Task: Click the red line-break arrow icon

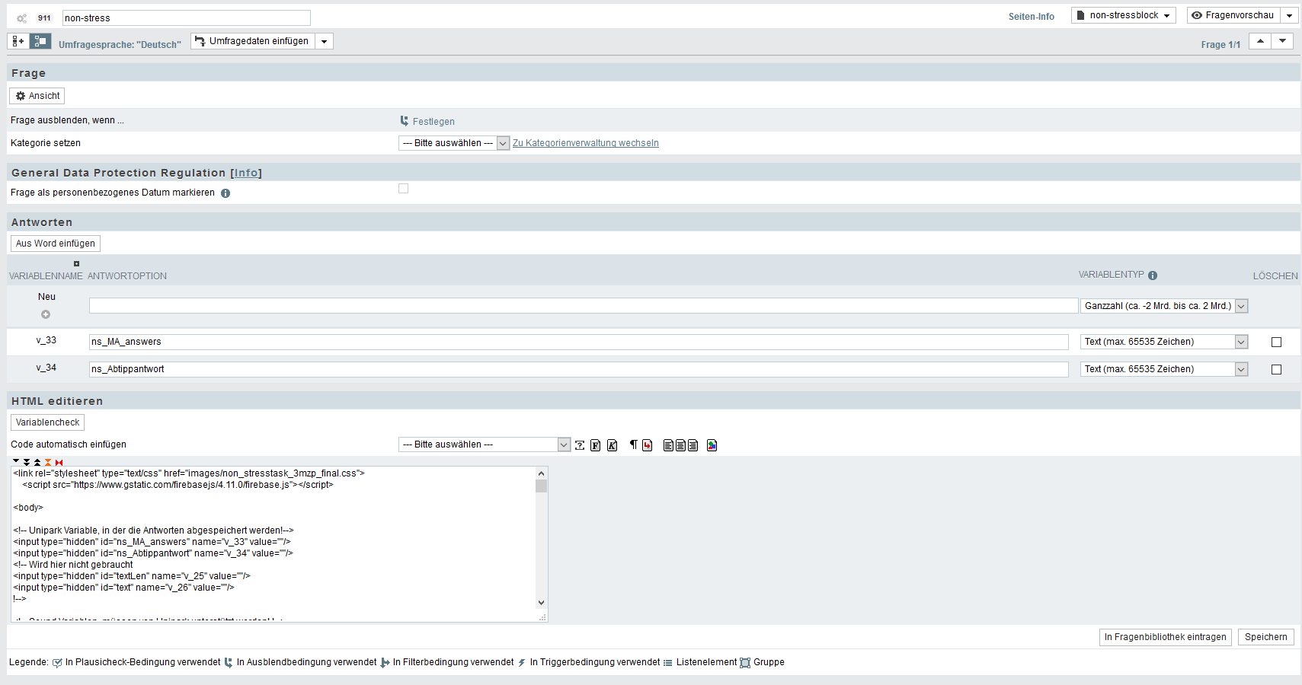Action: pos(647,445)
